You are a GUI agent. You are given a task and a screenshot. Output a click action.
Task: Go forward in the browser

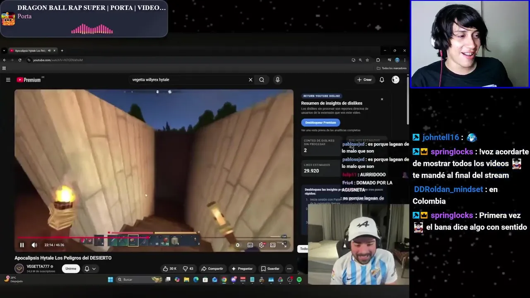tap(12, 60)
